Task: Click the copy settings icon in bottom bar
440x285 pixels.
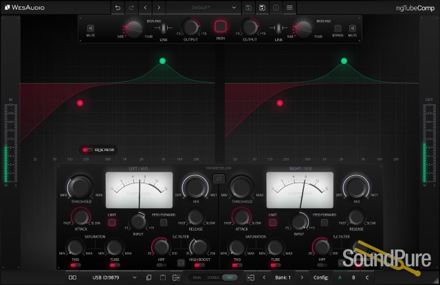Action: click(x=148, y=277)
